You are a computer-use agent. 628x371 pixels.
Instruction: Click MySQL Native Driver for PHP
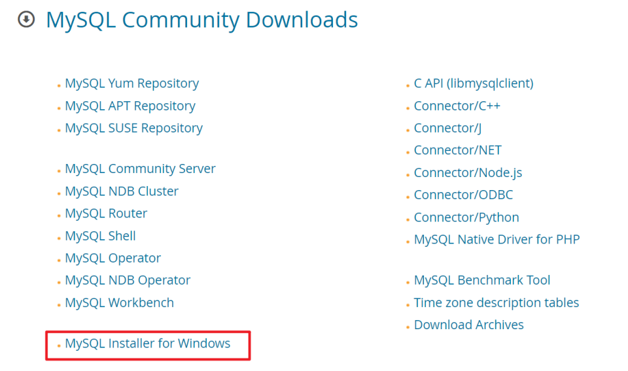[x=497, y=240]
